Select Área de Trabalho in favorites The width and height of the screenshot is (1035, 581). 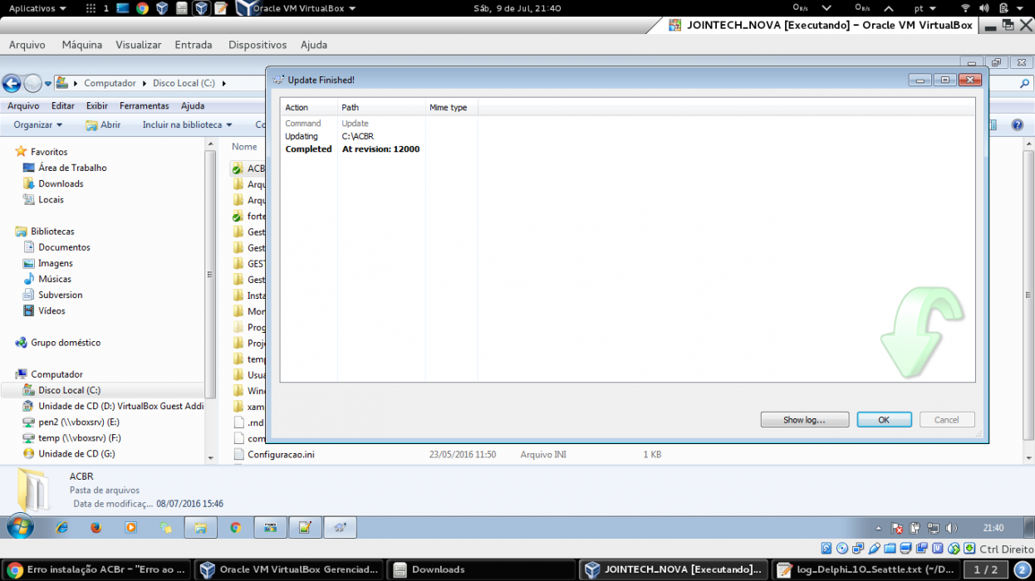pos(72,168)
